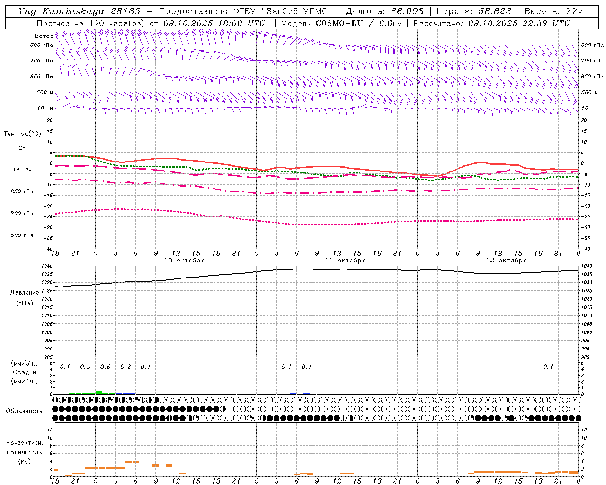The width and height of the screenshot is (606, 485).
Task: Click the station name Yug_Kuminskaya_28165 in header
Action: pyautogui.click(x=79, y=11)
